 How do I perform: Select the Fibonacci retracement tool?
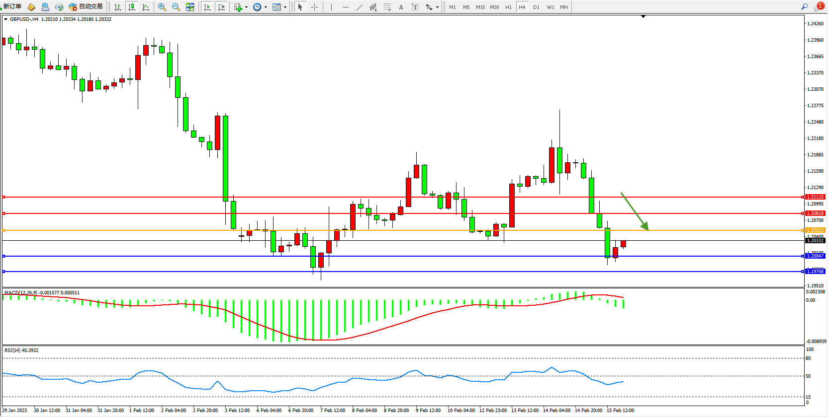coord(387,7)
